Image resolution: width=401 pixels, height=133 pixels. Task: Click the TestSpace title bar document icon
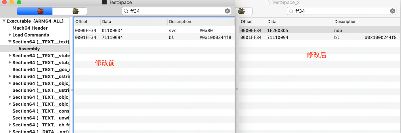pyautogui.click(x=104, y=2)
